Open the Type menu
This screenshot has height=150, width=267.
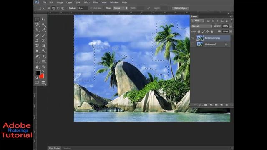pos(78,2)
